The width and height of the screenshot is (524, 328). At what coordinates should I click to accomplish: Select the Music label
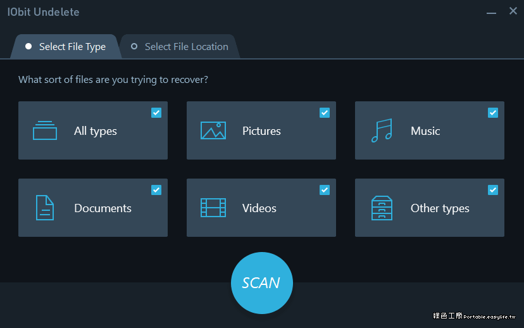coord(425,131)
